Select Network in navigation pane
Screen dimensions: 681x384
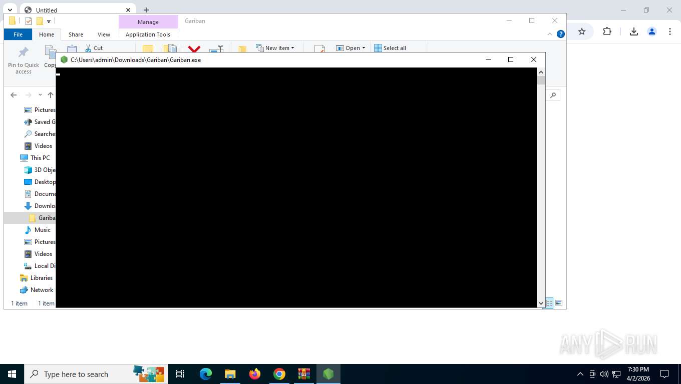coord(37,290)
